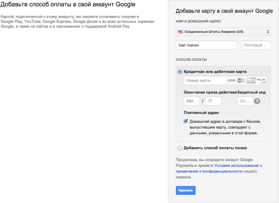Select the 'ГГ' expiry year field
The image size is (279, 203).
[213, 101]
